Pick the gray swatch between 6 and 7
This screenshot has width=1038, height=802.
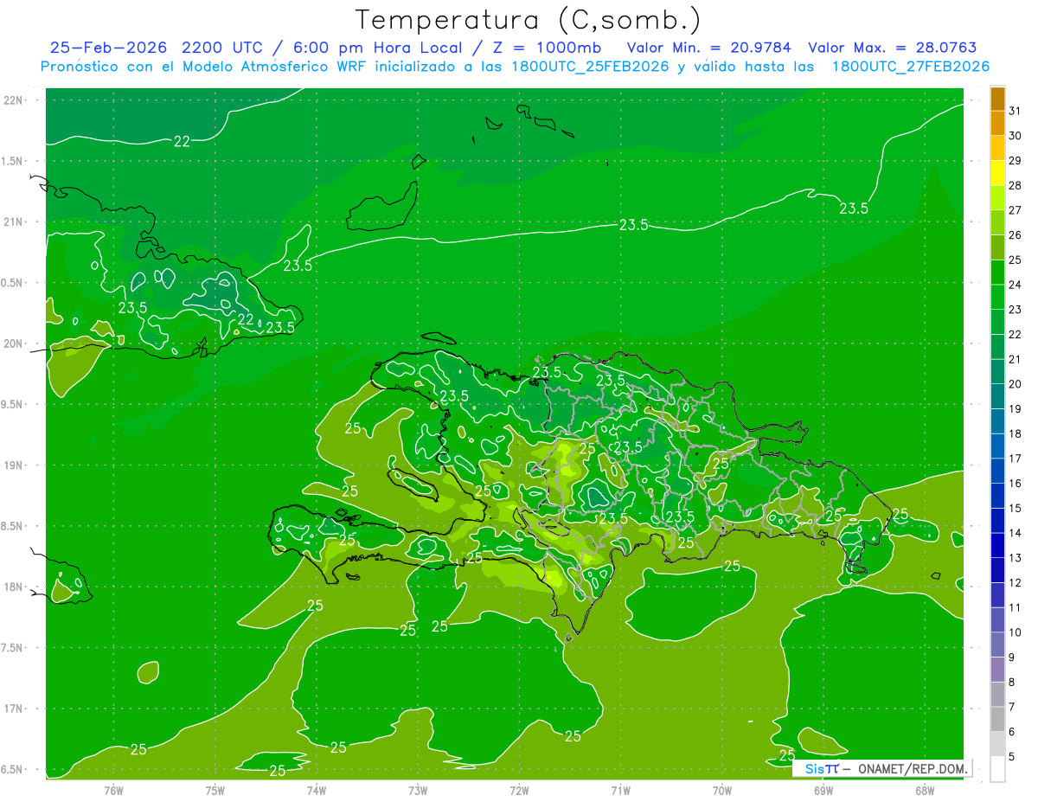pyautogui.click(x=997, y=719)
